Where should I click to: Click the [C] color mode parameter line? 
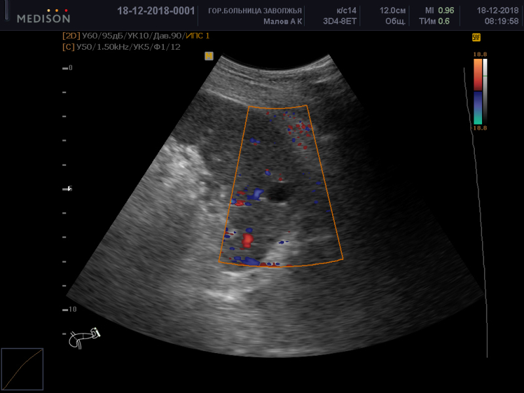tap(121, 47)
